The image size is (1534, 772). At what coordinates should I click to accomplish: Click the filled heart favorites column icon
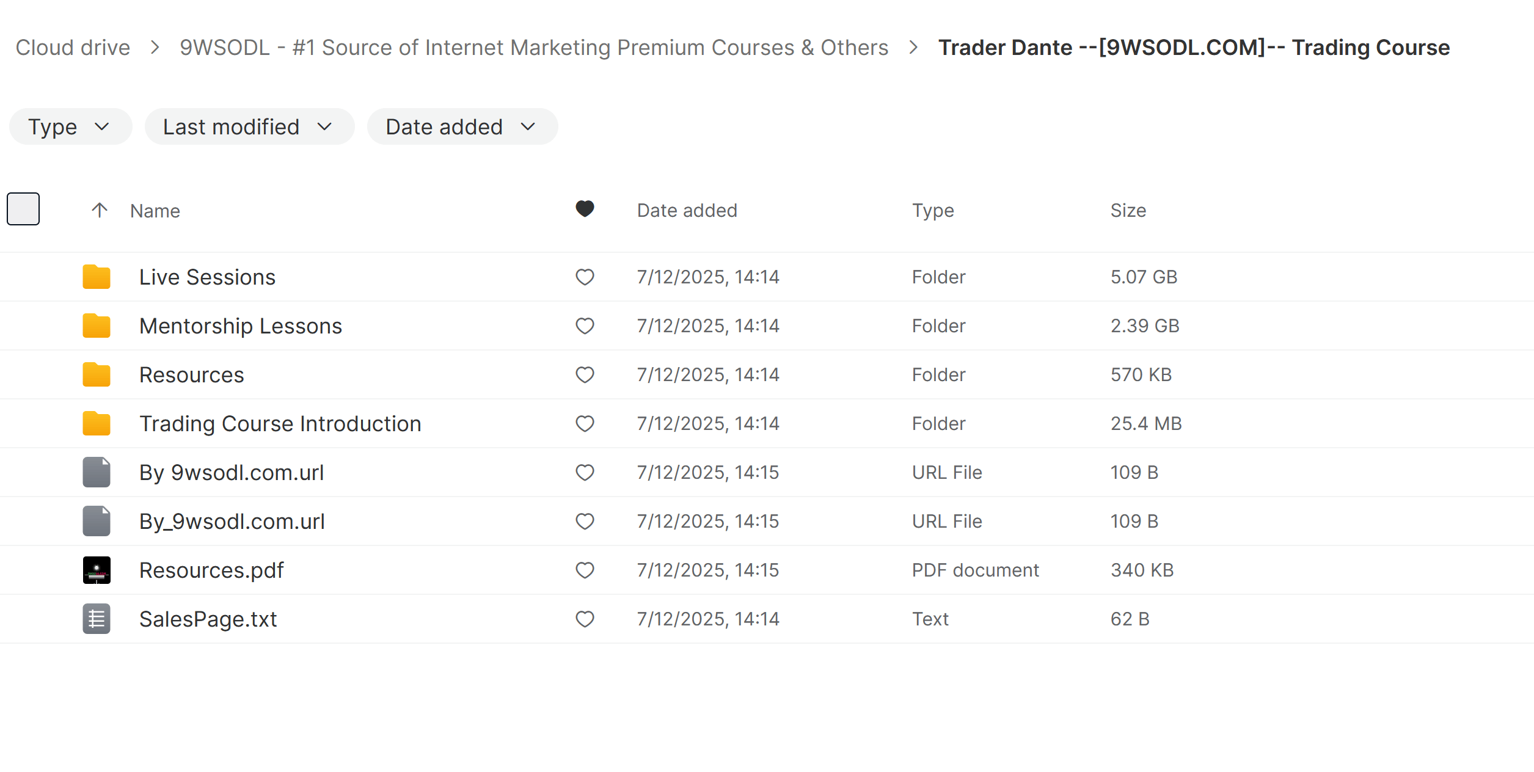click(x=585, y=209)
